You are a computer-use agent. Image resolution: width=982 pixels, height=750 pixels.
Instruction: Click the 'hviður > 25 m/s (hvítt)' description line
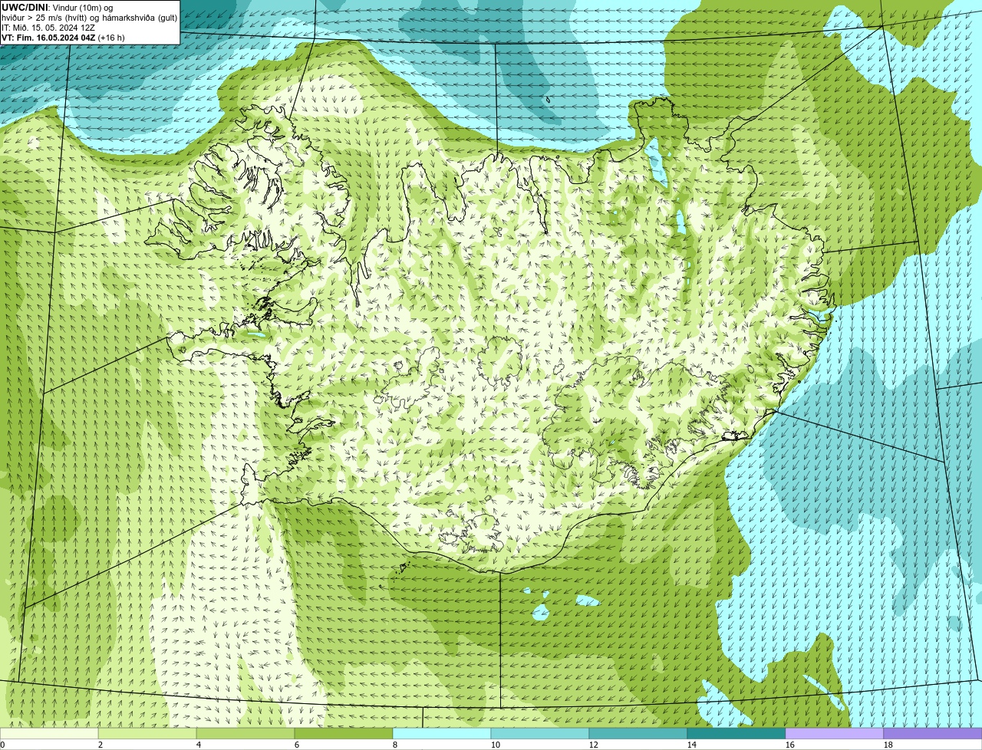tap(90, 17)
